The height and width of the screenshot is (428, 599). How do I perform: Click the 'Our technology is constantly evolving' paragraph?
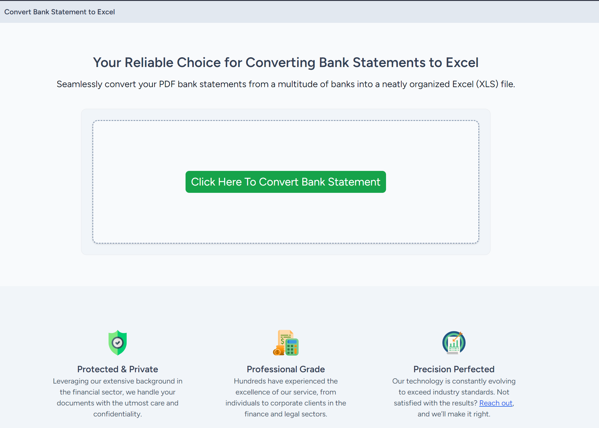click(x=454, y=398)
